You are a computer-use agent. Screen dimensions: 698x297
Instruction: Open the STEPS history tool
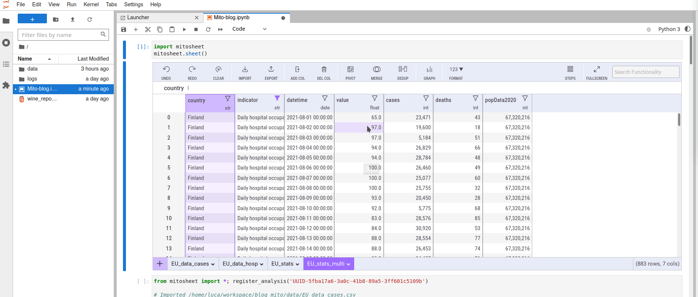(x=570, y=72)
